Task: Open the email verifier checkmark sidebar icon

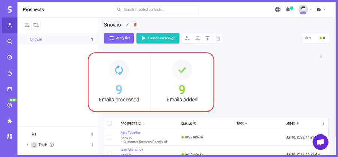Action: tap(9, 57)
